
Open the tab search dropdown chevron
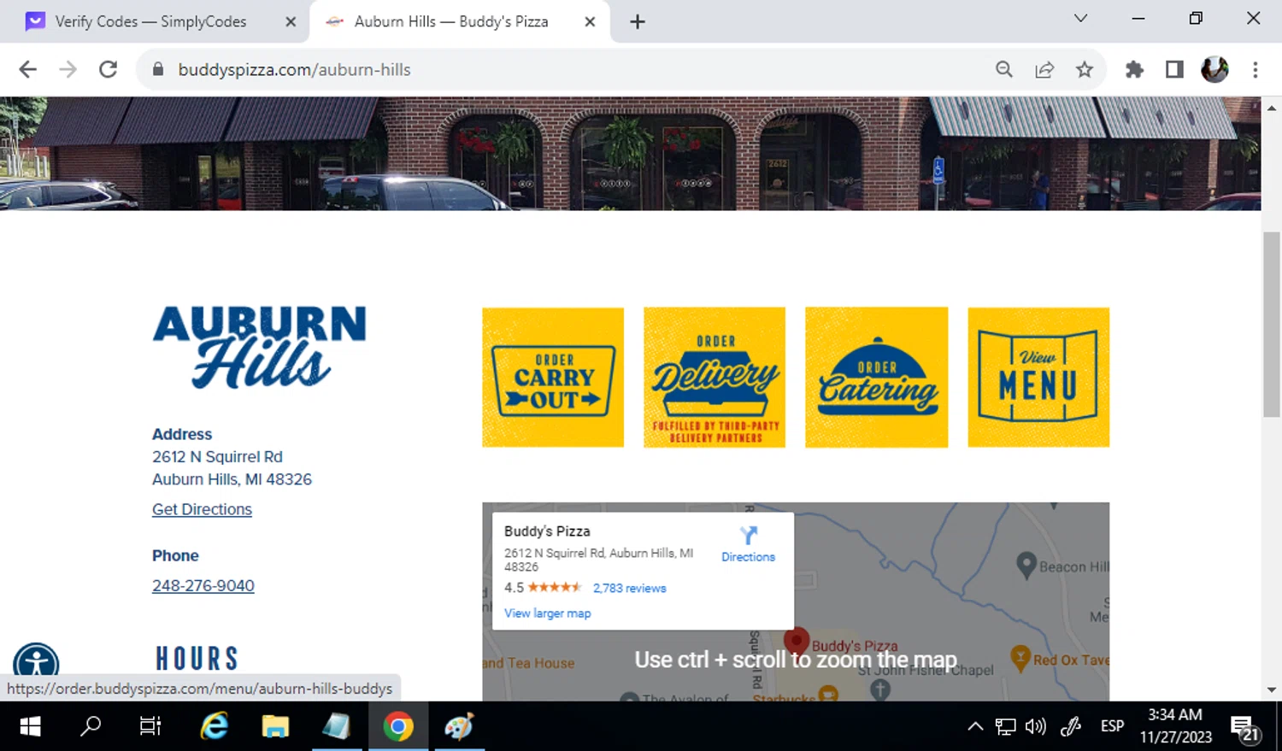1080,18
